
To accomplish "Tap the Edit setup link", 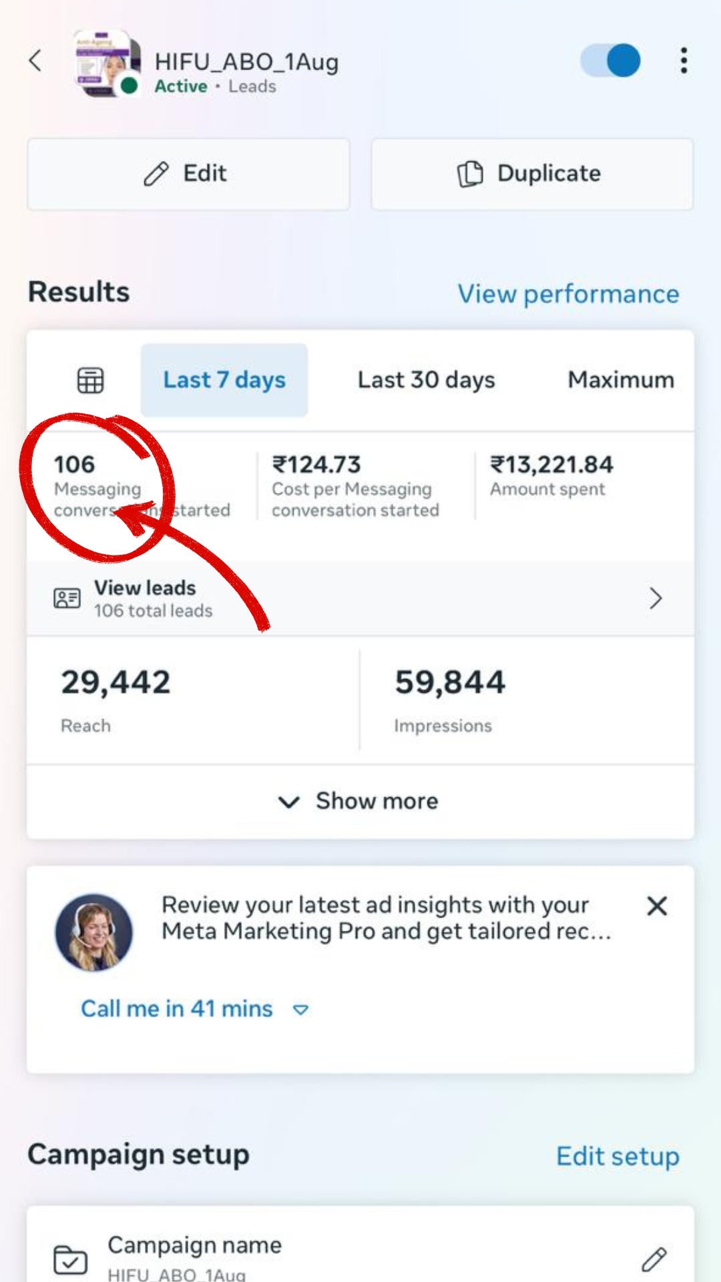I will point(618,1156).
